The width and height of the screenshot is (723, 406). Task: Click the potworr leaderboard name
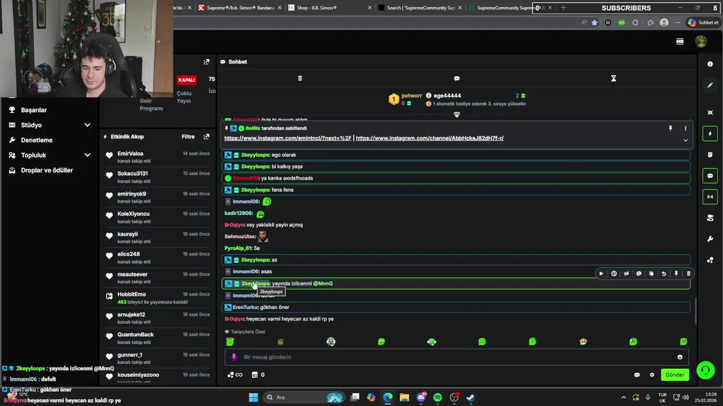coord(412,96)
